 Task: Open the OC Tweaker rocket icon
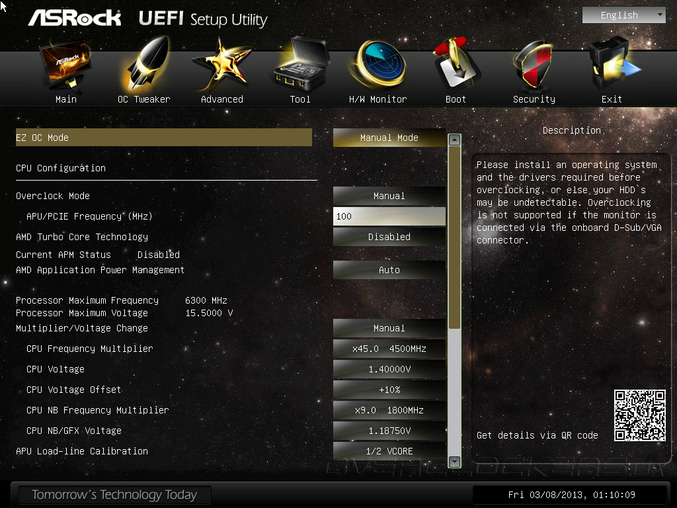click(x=147, y=63)
